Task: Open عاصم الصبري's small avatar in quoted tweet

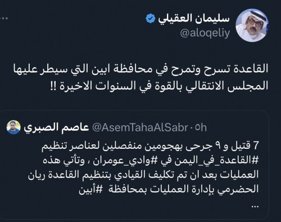Action: pyautogui.click(x=13, y=127)
